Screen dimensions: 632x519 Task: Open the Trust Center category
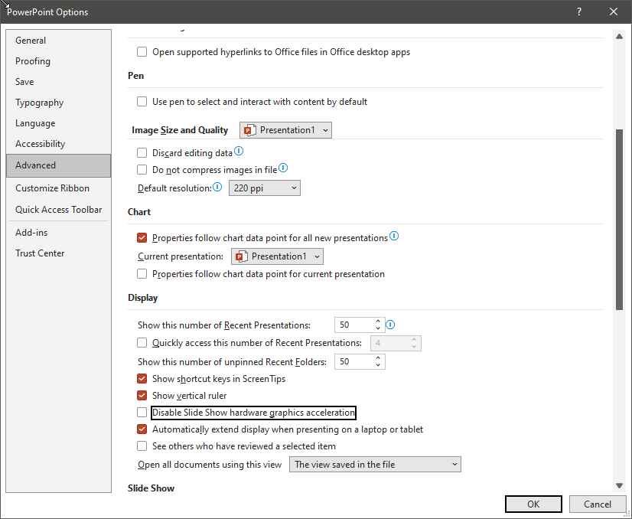point(58,253)
